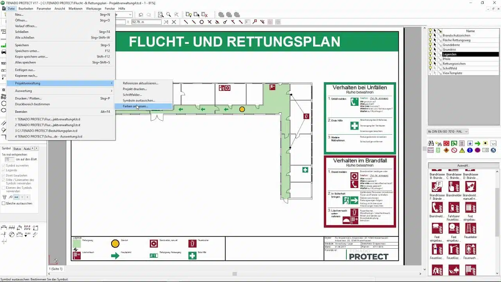501x282 pixels.
Task: Select the purple circle symbol category
Action: [x=478, y=150]
